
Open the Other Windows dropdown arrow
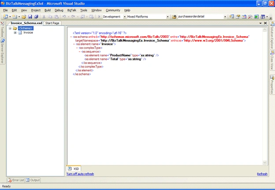tap(267, 17)
